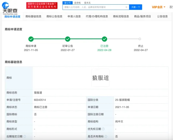This screenshot has width=173, height=140.
Task: Open the red official credit agency banner
Action: [42, 5]
